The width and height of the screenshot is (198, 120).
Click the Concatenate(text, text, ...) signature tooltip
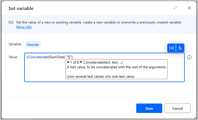(103, 62)
